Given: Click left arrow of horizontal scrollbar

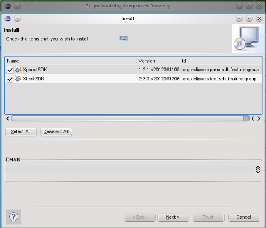Looking at the screenshot, I should (8, 119).
